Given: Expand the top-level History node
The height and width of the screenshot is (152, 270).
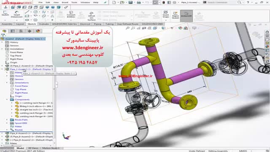Looking at the screenshot, I should (x=2, y=42).
